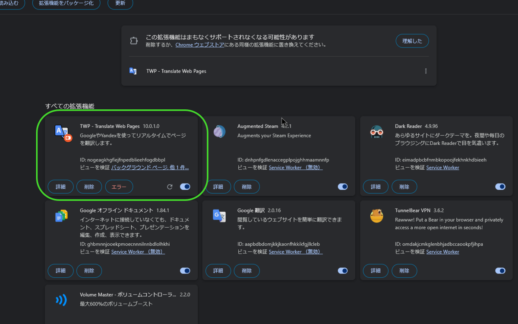
Task: Open 詳細 for Augmented Steam
Action: point(218,187)
